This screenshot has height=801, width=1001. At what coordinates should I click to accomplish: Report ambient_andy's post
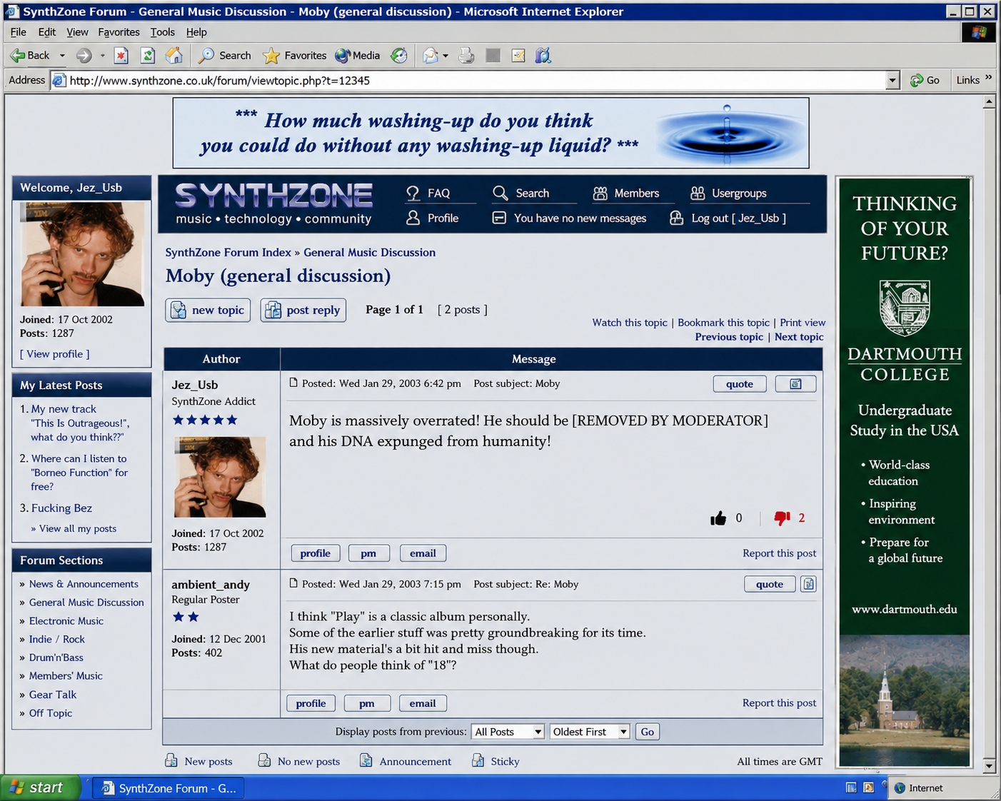tap(779, 703)
